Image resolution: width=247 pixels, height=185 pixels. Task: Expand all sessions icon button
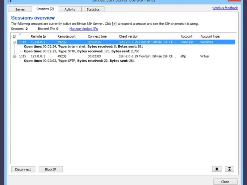pyautogui.click(x=217, y=169)
